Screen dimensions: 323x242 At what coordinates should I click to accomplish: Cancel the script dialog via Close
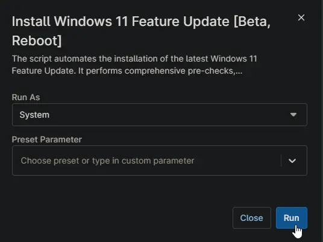coord(252,218)
